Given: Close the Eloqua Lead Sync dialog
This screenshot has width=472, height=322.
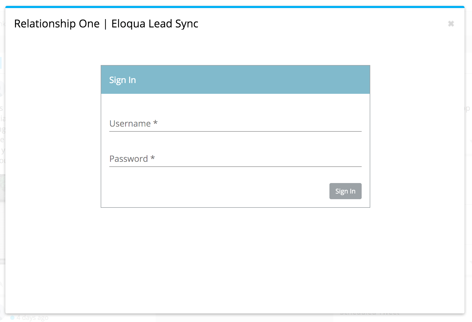Looking at the screenshot, I should point(451,24).
